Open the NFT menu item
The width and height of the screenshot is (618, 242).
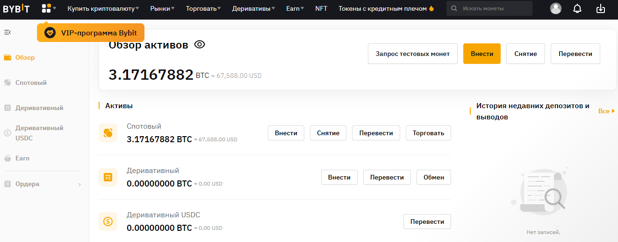(321, 8)
